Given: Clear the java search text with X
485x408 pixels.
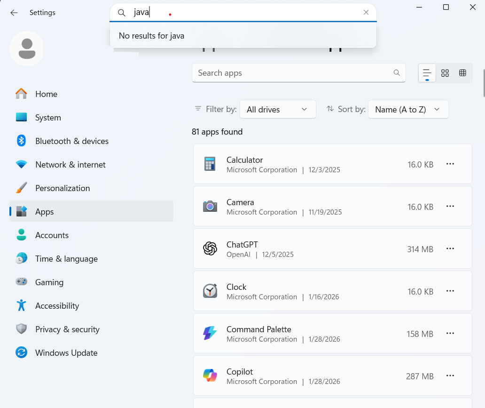Looking at the screenshot, I should (x=366, y=13).
